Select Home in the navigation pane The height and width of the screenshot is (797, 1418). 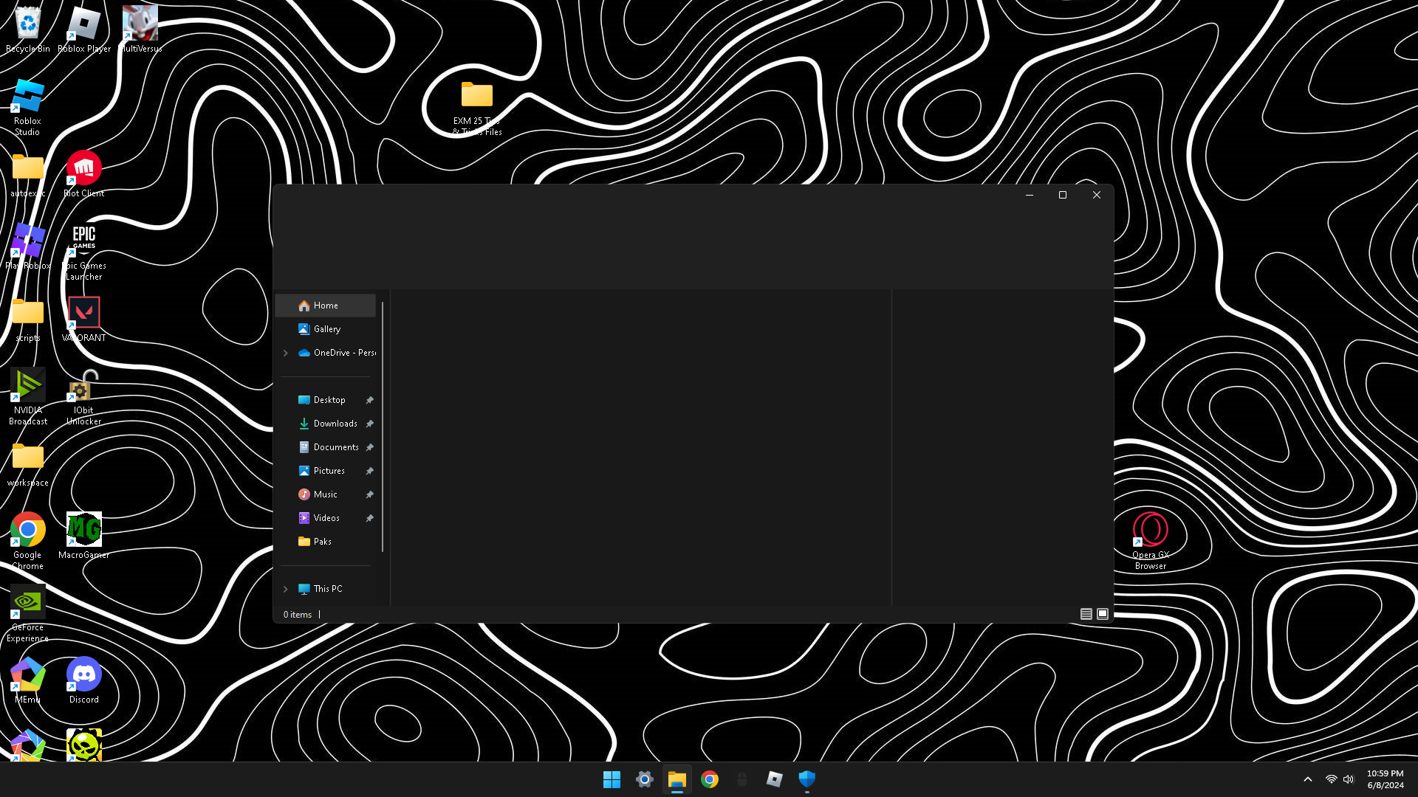tap(325, 306)
